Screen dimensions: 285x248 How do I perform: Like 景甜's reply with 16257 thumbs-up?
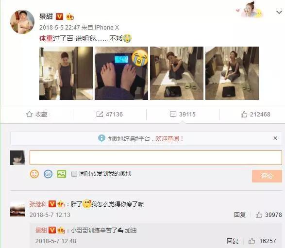pos(251,241)
